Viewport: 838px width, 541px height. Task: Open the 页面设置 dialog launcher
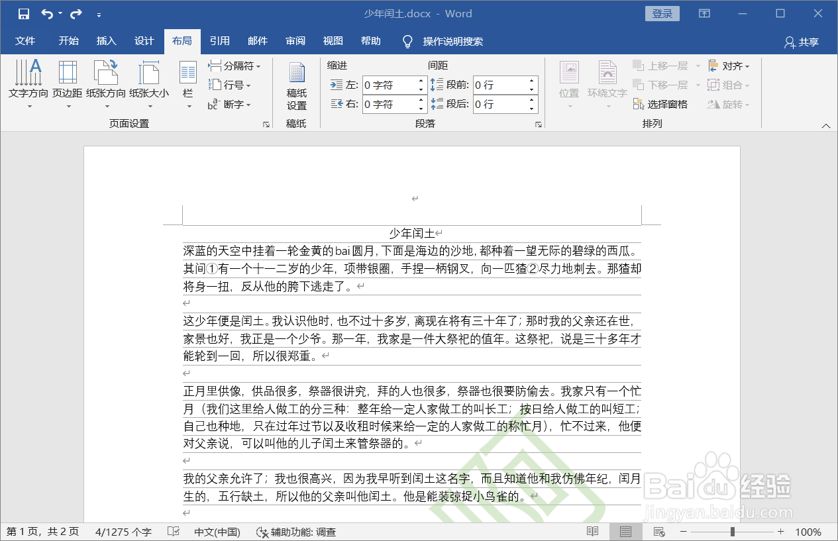[266, 124]
